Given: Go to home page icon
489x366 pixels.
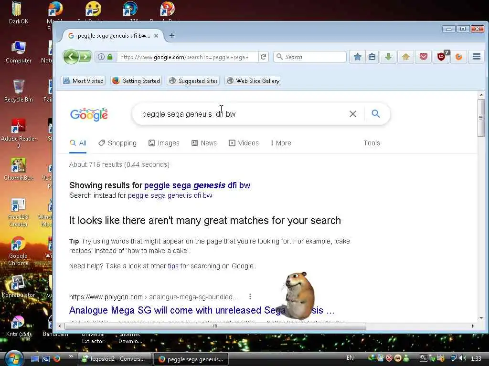Looking at the screenshot, I should [x=406, y=57].
